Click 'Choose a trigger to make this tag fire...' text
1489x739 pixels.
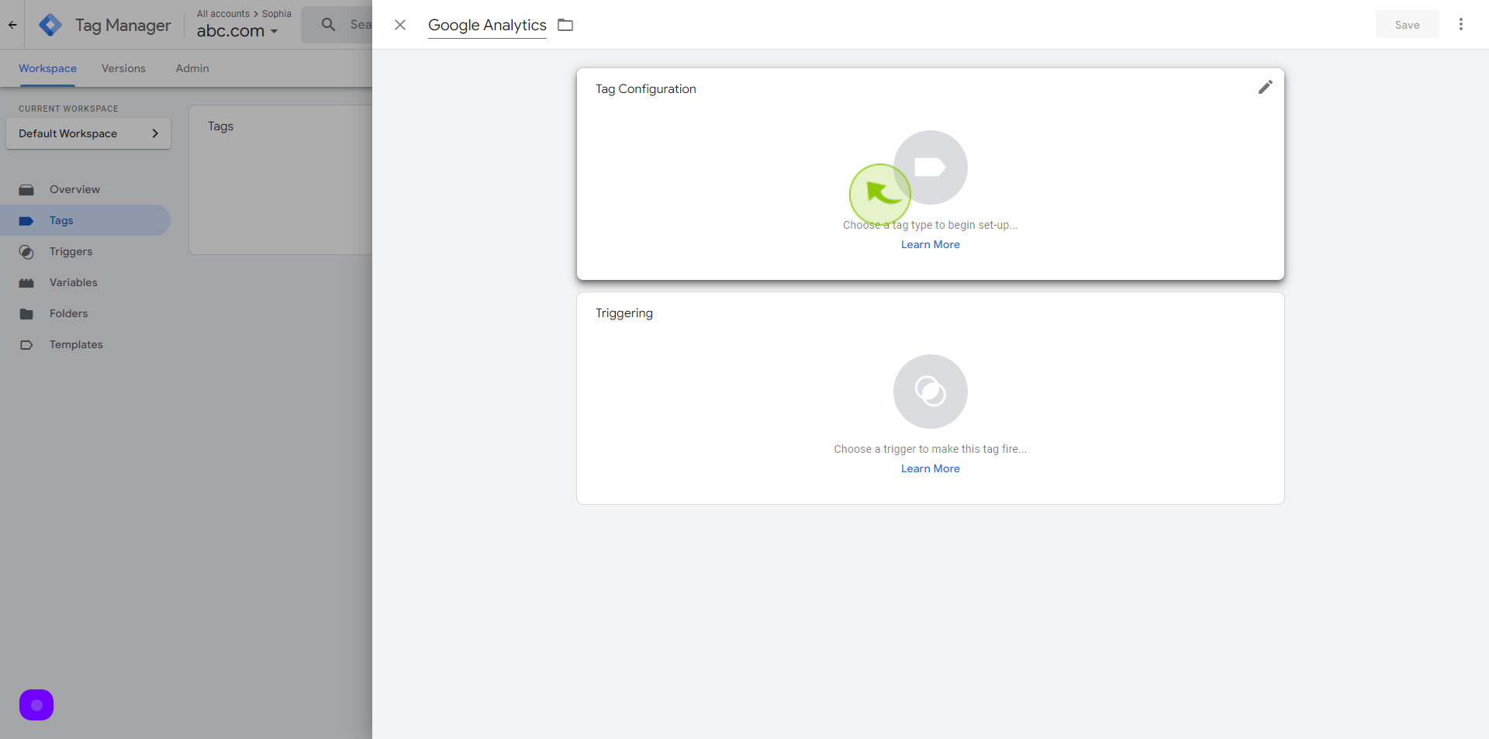click(930, 449)
